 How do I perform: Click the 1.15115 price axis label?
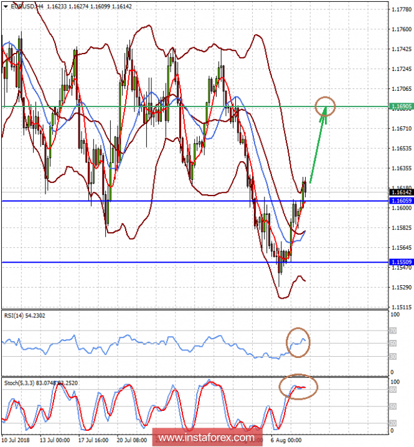pos(402,308)
